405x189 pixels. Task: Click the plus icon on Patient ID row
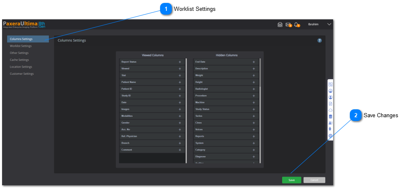(180, 89)
